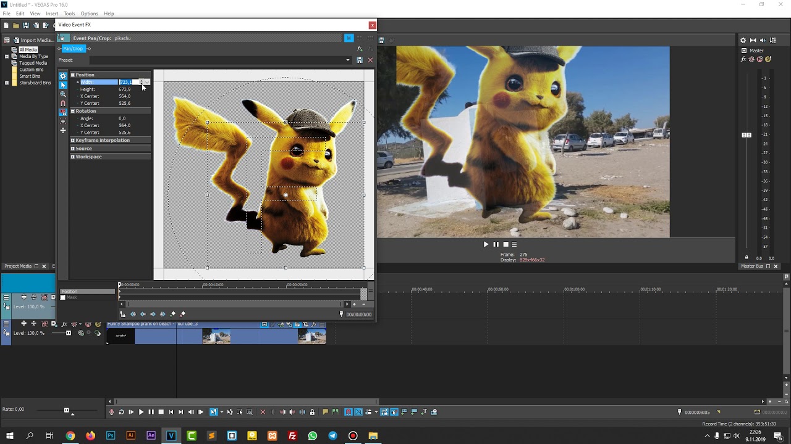This screenshot has height=444, width=791.
Task: Solo track 2 button
Action: (97, 324)
